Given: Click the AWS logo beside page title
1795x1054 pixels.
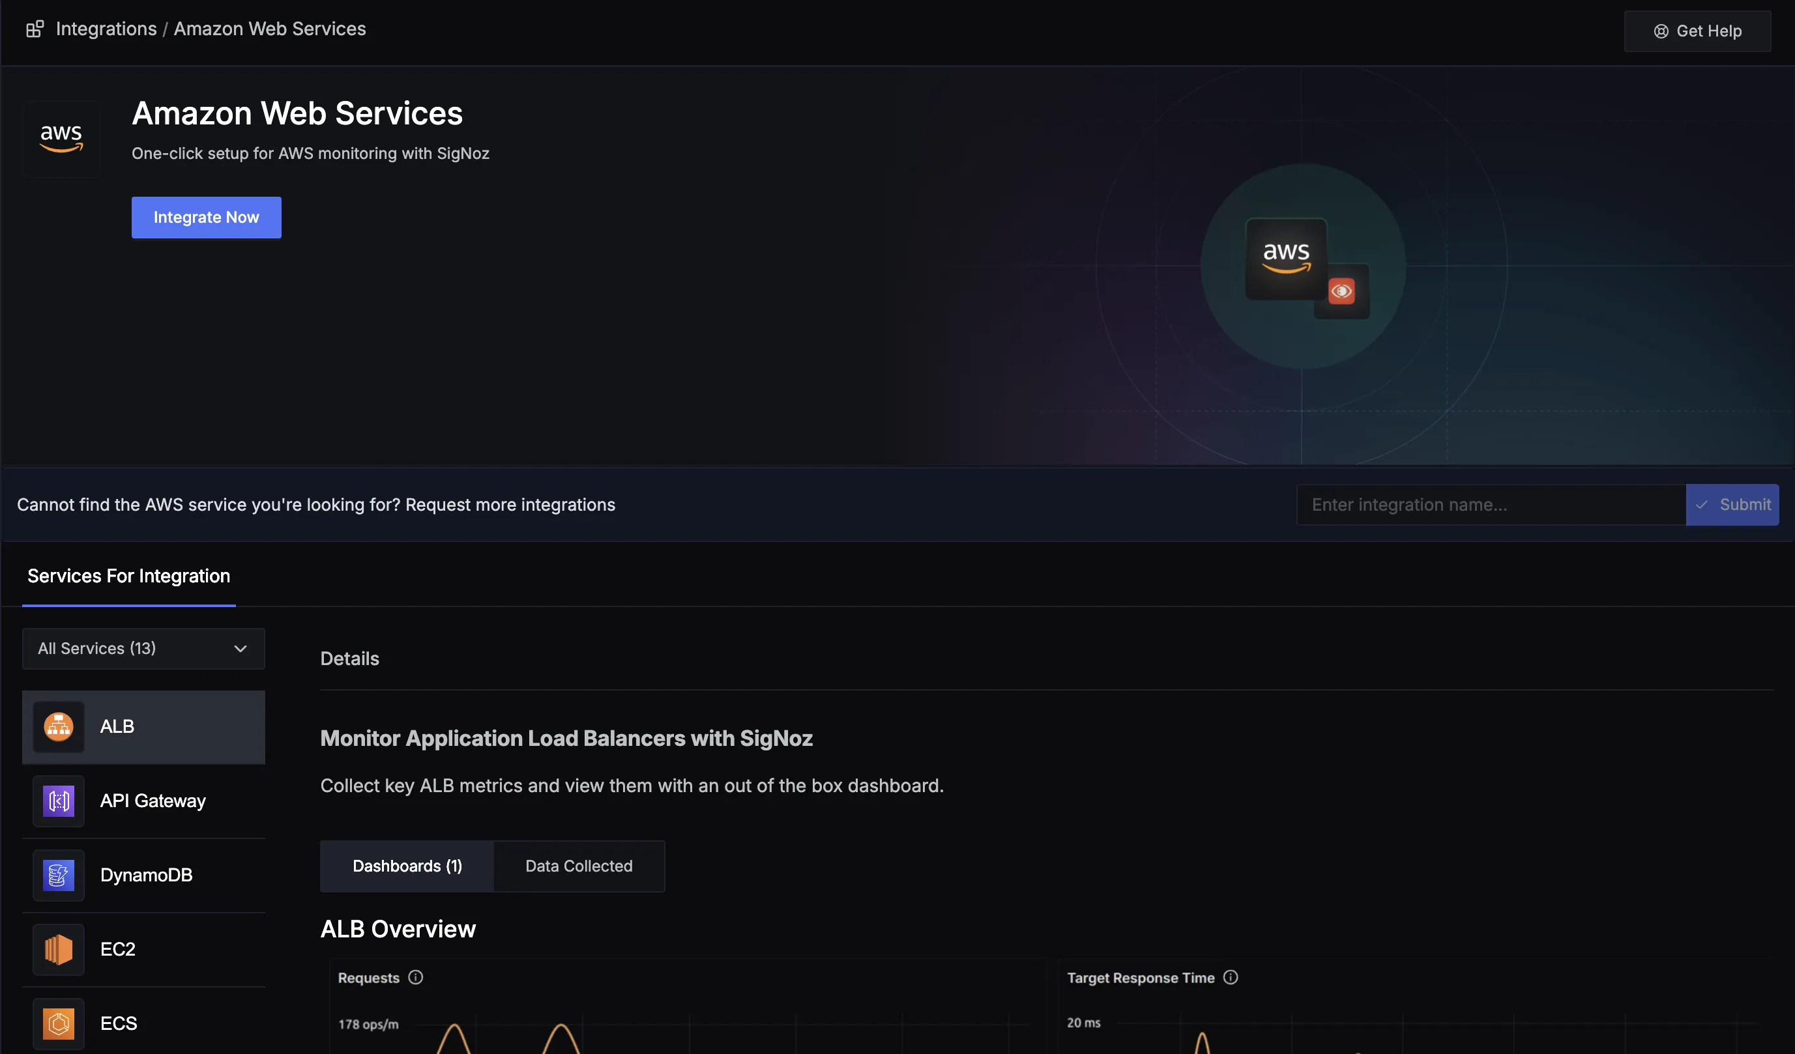Looking at the screenshot, I should [x=61, y=138].
